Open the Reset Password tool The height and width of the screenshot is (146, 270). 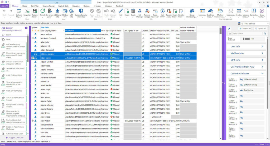155,11
